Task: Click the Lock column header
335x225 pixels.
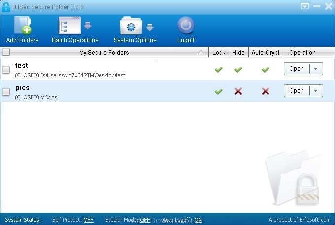Action: 219,52
